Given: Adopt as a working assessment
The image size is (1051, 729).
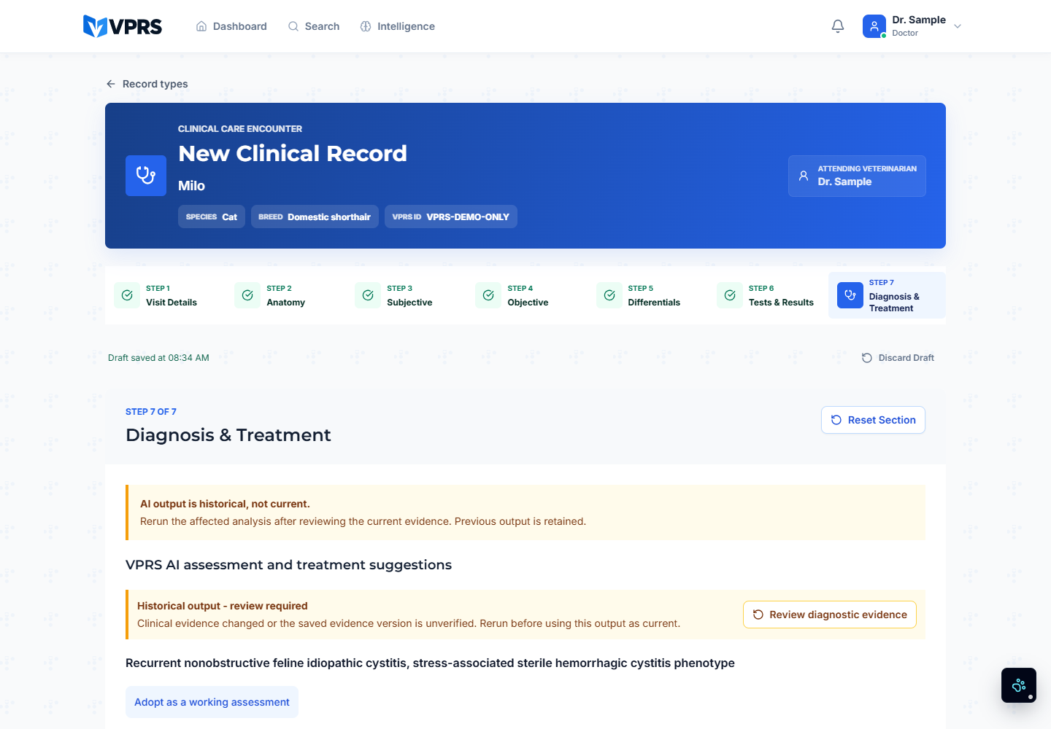Looking at the screenshot, I should [x=212, y=702].
